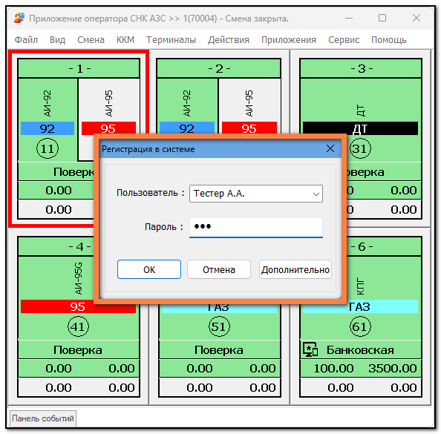Click the vertical ДТ label on pump 3
This screenshot has height=434, width=441.
pos(361,111)
